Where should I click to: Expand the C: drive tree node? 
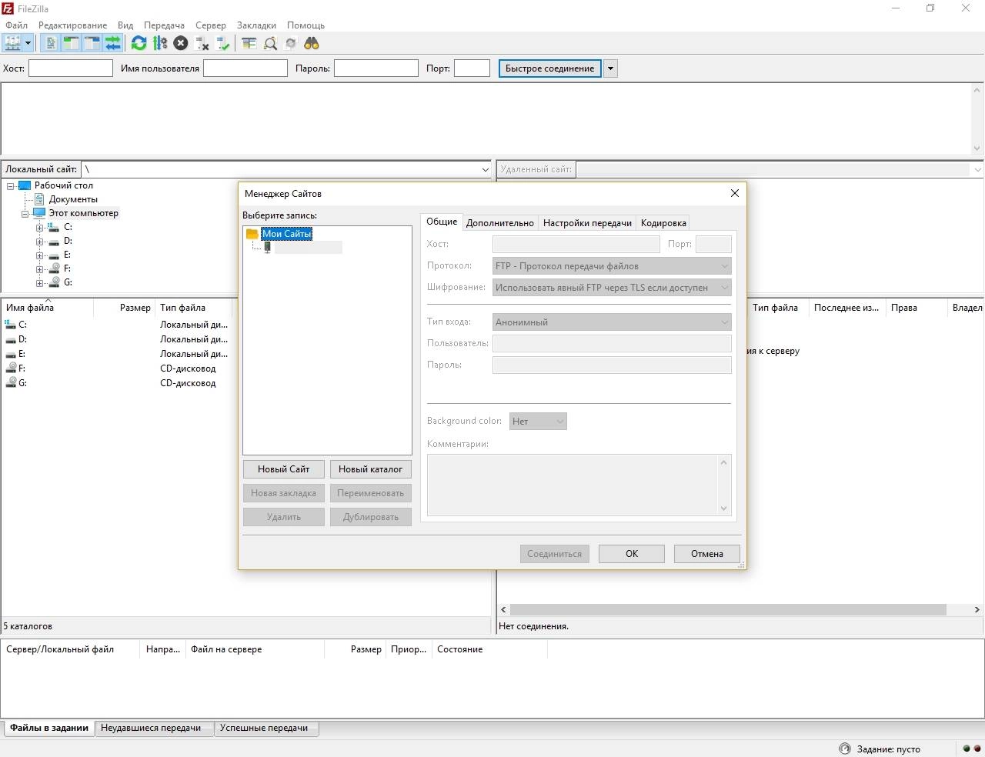coord(40,228)
